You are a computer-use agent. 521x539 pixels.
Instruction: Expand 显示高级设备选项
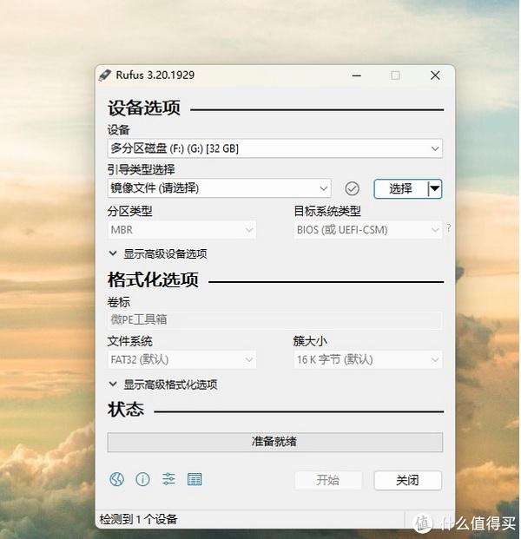click(158, 254)
